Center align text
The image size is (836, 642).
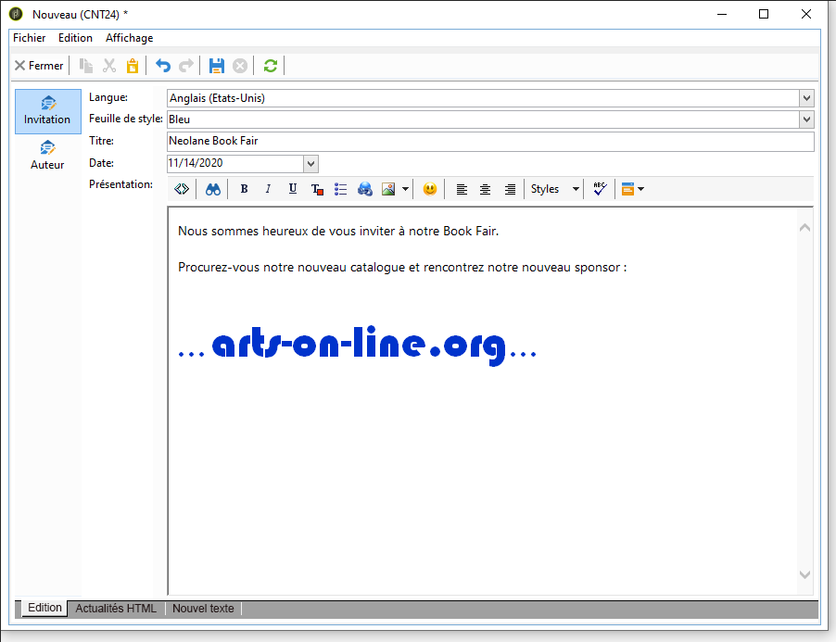click(485, 189)
